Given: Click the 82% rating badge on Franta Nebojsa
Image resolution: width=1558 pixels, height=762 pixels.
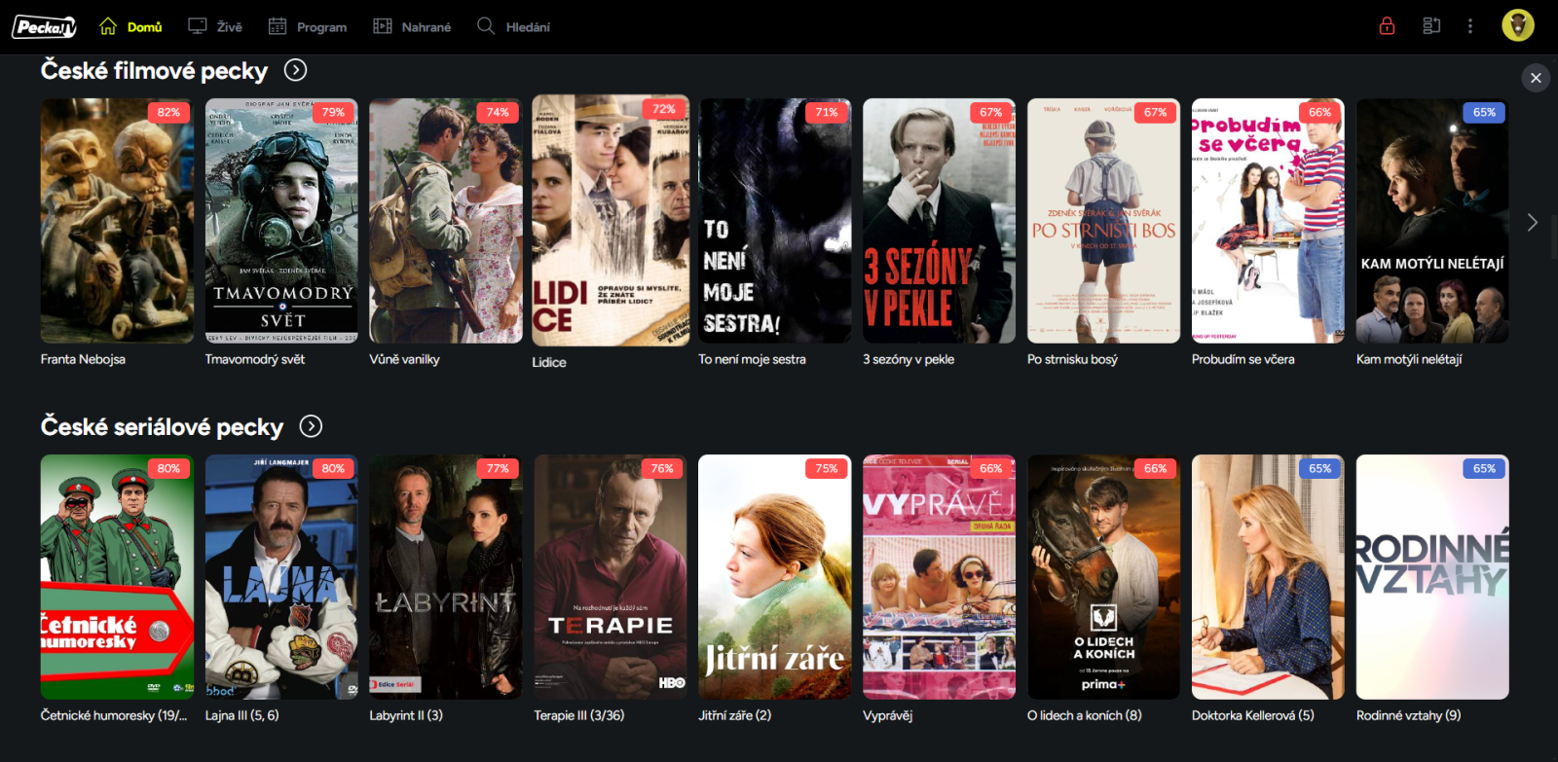Looking at the screenshot, I should click(168, 112).
